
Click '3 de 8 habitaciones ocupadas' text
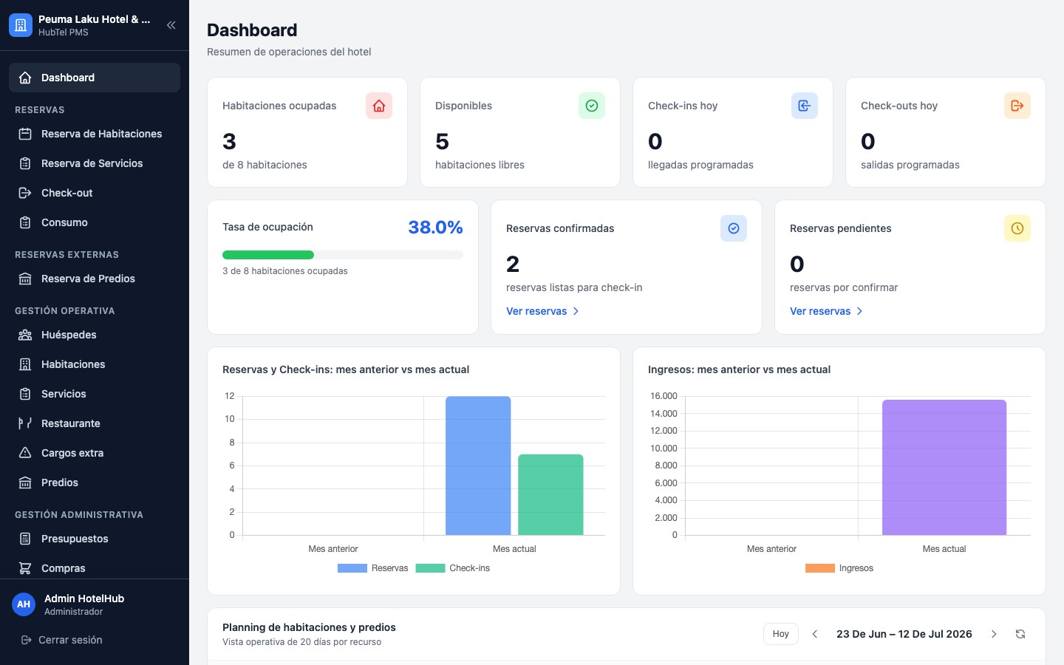point(285,271)
